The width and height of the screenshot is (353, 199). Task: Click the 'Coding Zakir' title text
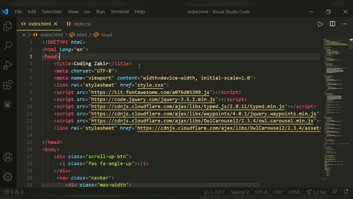pyautogui.click(x=91, y=64)
